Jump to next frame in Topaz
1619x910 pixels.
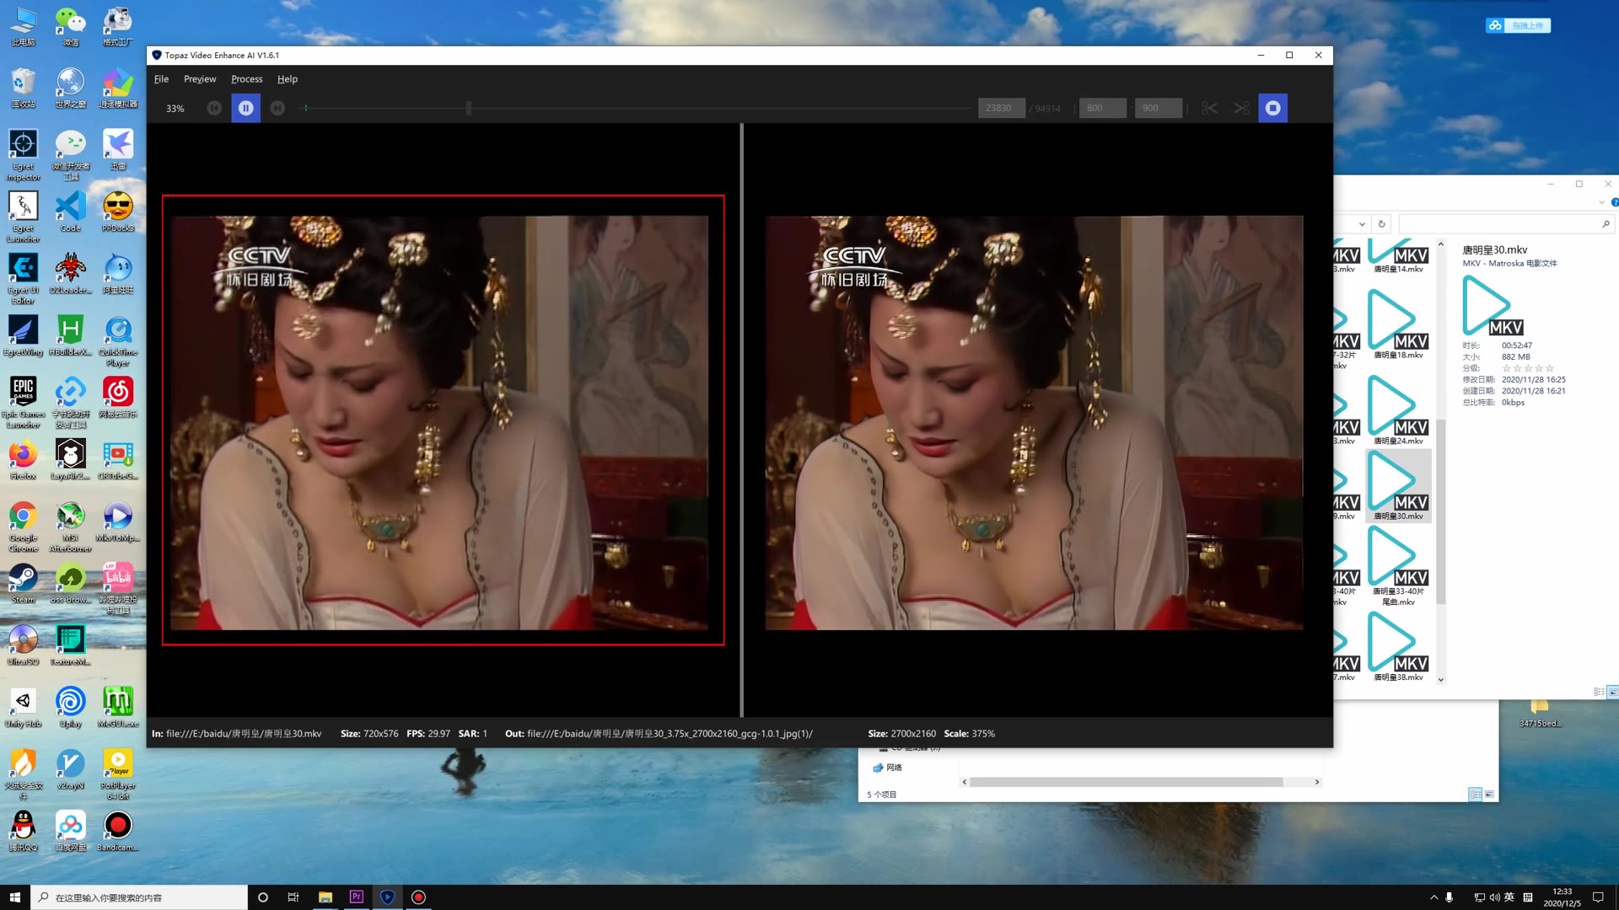pyautogui.click(x=277, y=108)
